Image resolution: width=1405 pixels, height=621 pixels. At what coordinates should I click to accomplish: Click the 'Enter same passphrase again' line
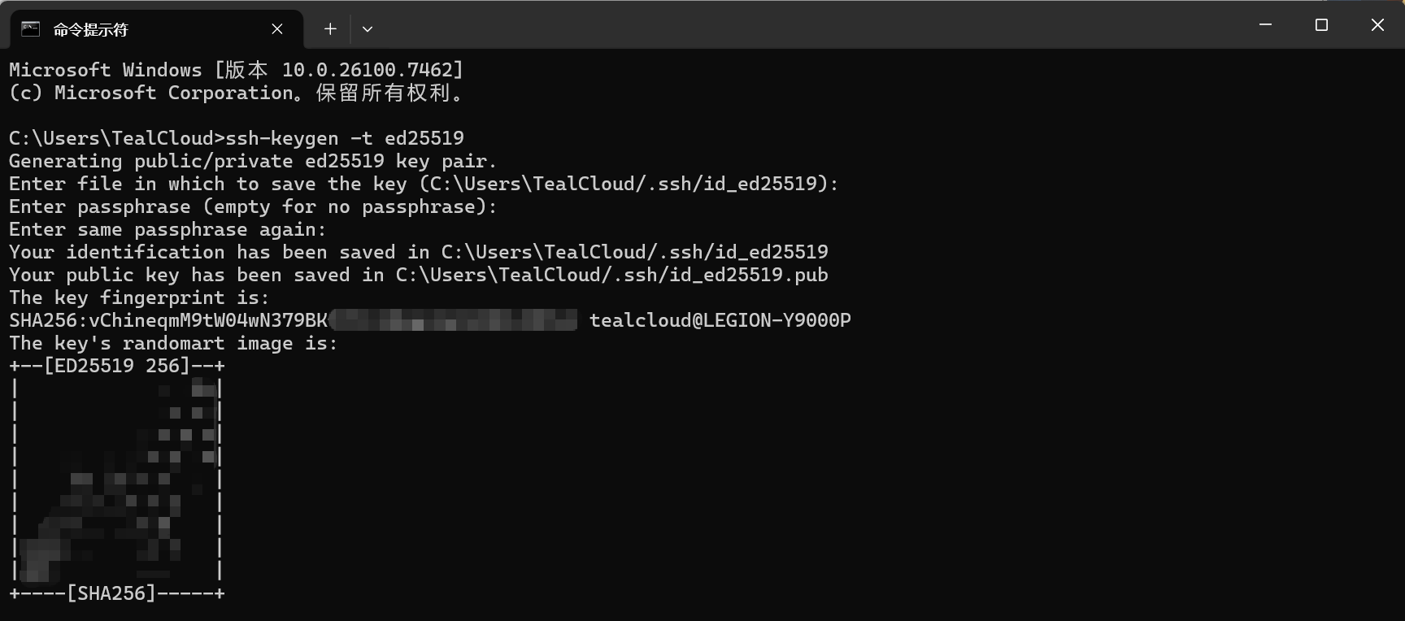(167, 229)
